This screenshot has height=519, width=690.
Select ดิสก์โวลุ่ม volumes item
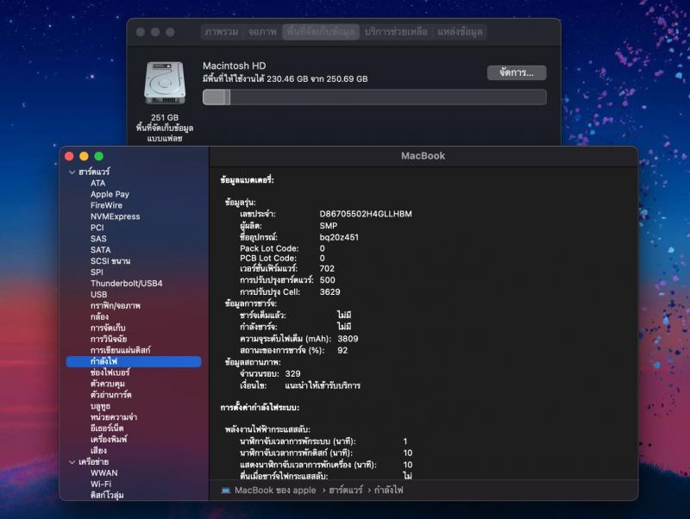[x=107, y=495]
